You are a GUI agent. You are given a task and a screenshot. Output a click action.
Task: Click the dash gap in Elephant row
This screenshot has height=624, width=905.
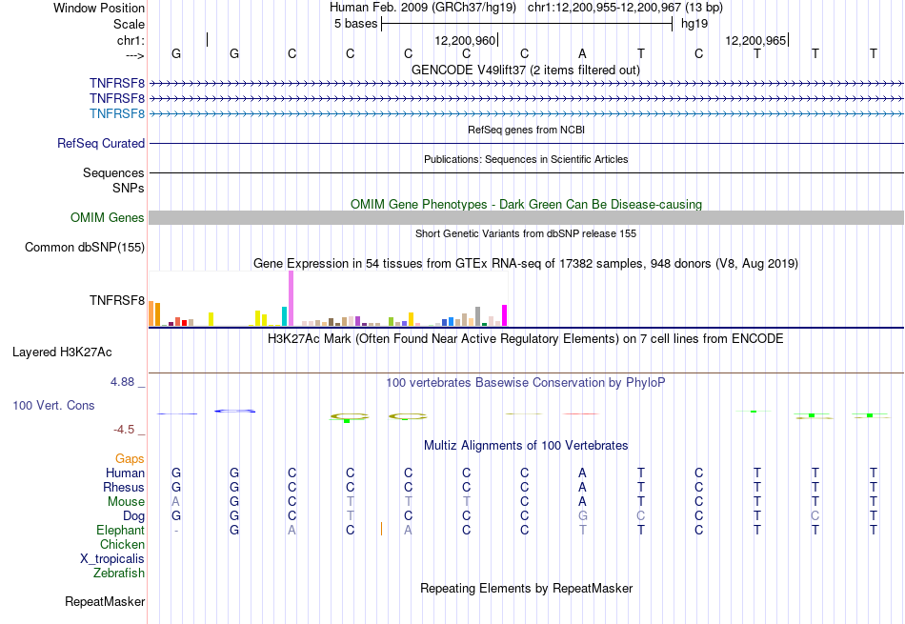click(x=176, y=530)
